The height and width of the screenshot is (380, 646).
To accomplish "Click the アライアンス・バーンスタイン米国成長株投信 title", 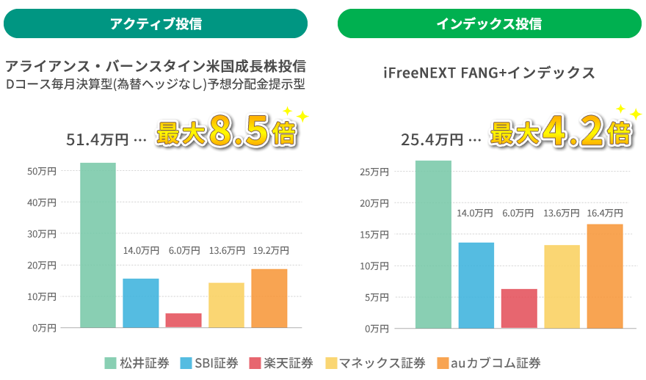I will (156, 66).
